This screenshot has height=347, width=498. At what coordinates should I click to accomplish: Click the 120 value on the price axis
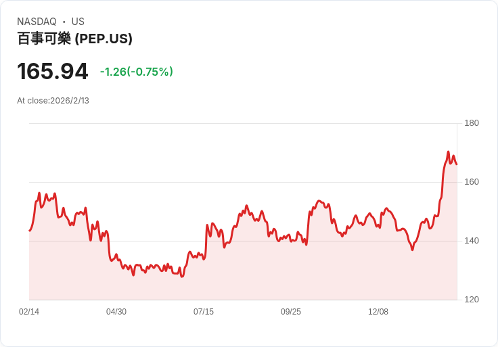(x=472, y=300)
